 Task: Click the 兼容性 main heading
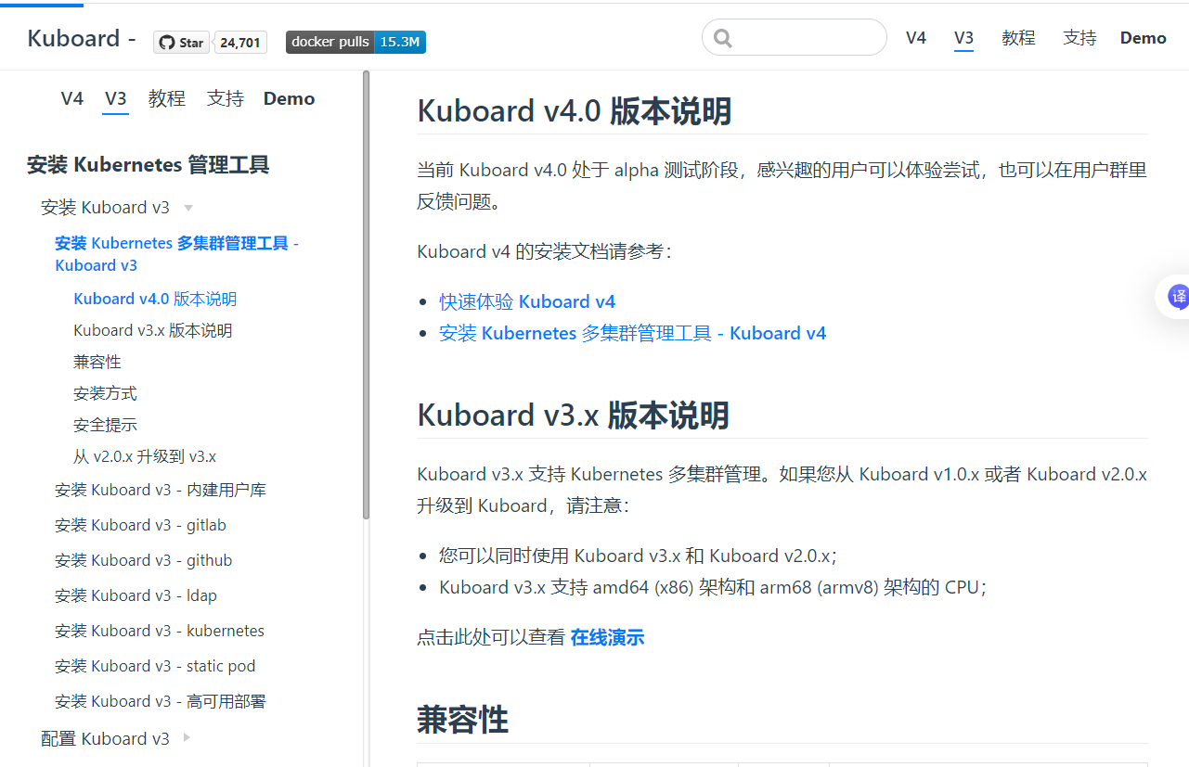(x=462, y=719)
